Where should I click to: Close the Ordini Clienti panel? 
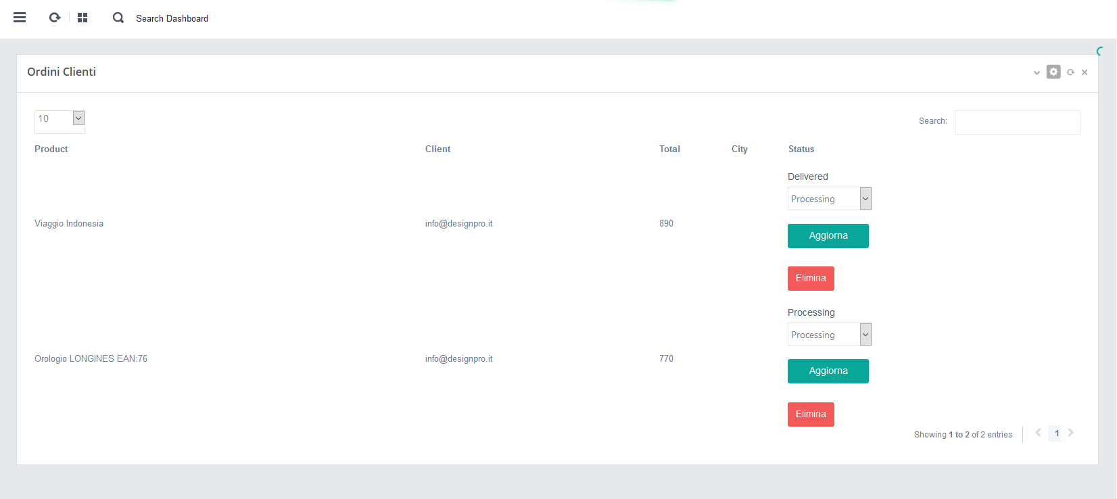(1085, 72)
